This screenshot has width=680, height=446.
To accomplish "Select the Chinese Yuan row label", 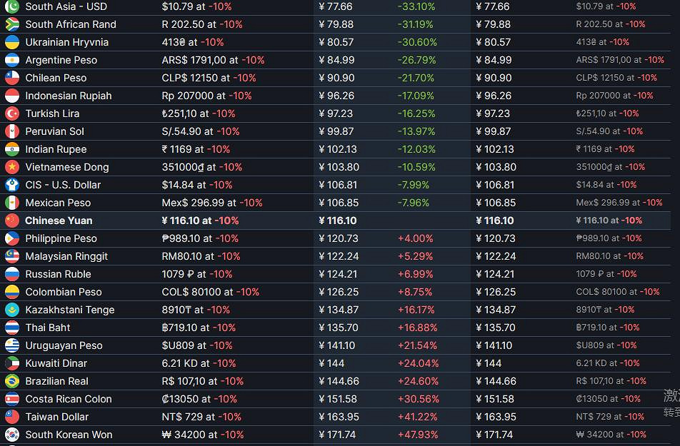I will (59, 221).
